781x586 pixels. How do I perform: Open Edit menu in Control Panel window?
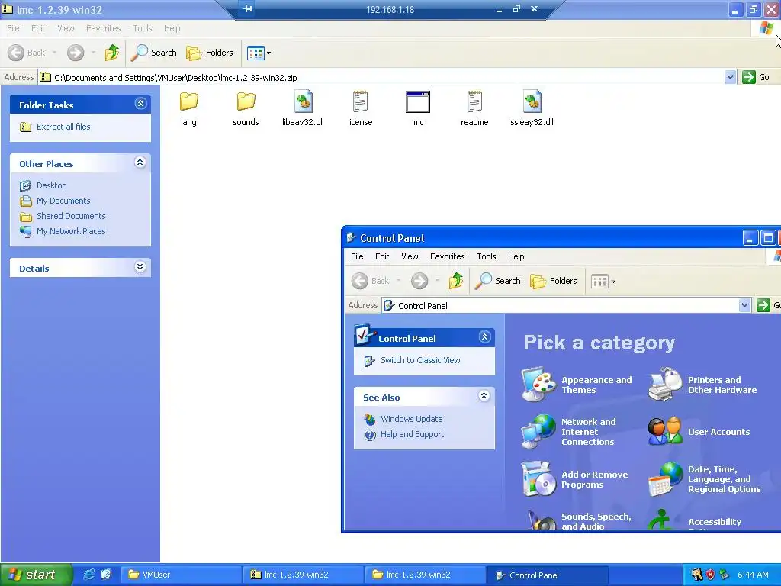tap(382, 256)
